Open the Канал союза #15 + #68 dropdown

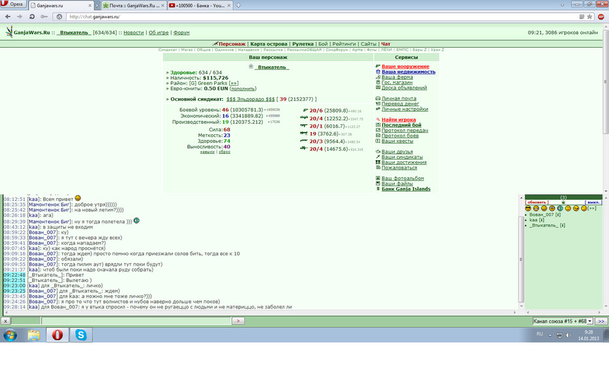tap(563, 321)
